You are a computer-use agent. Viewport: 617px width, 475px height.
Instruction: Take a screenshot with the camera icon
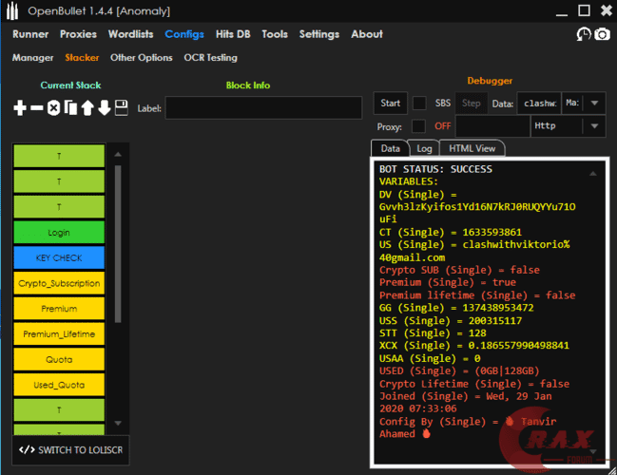(x=602, y=34)
